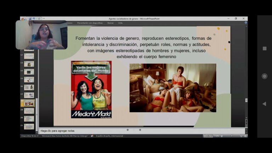
Task: Switch to the Vista ribbon tab
Action: coord(120,23)
